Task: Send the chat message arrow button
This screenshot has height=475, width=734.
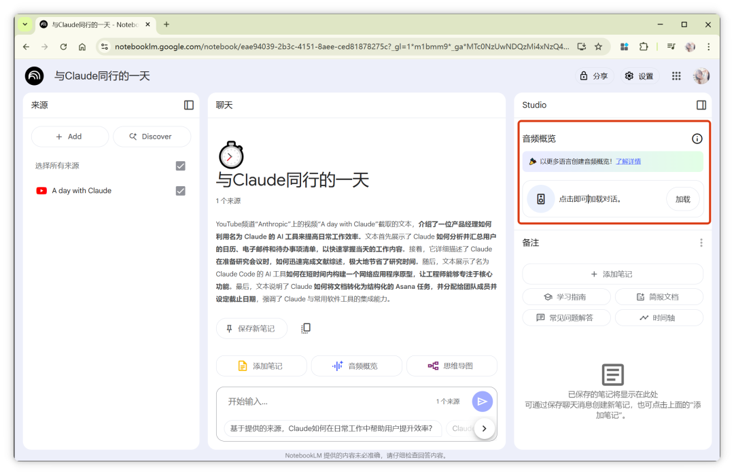Action: click(x=482, y=401)
